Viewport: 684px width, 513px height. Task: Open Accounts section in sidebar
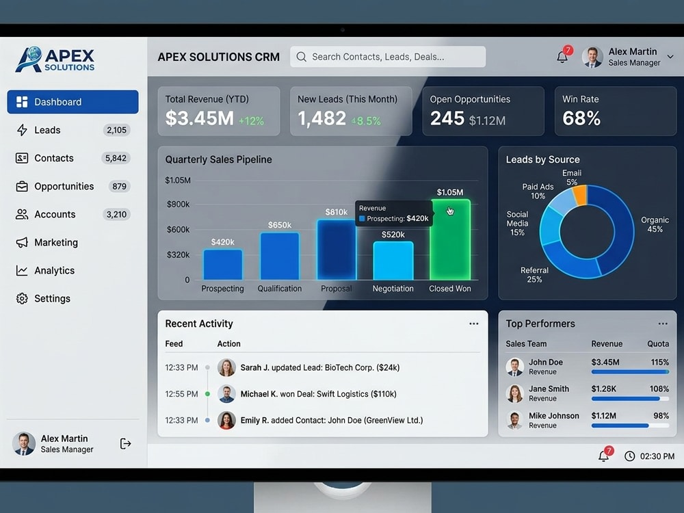pyautogui.click(x=73, y=214)
